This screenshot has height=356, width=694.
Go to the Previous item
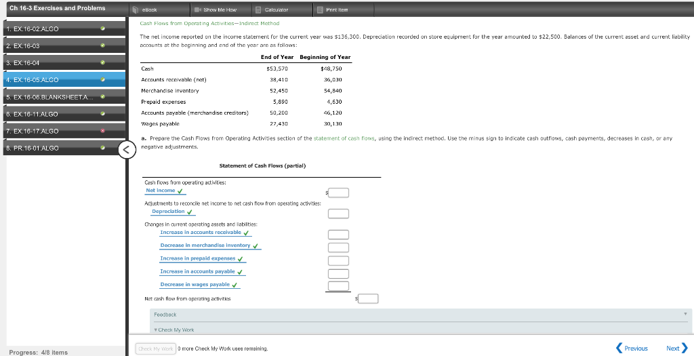(x=632, y=349)
